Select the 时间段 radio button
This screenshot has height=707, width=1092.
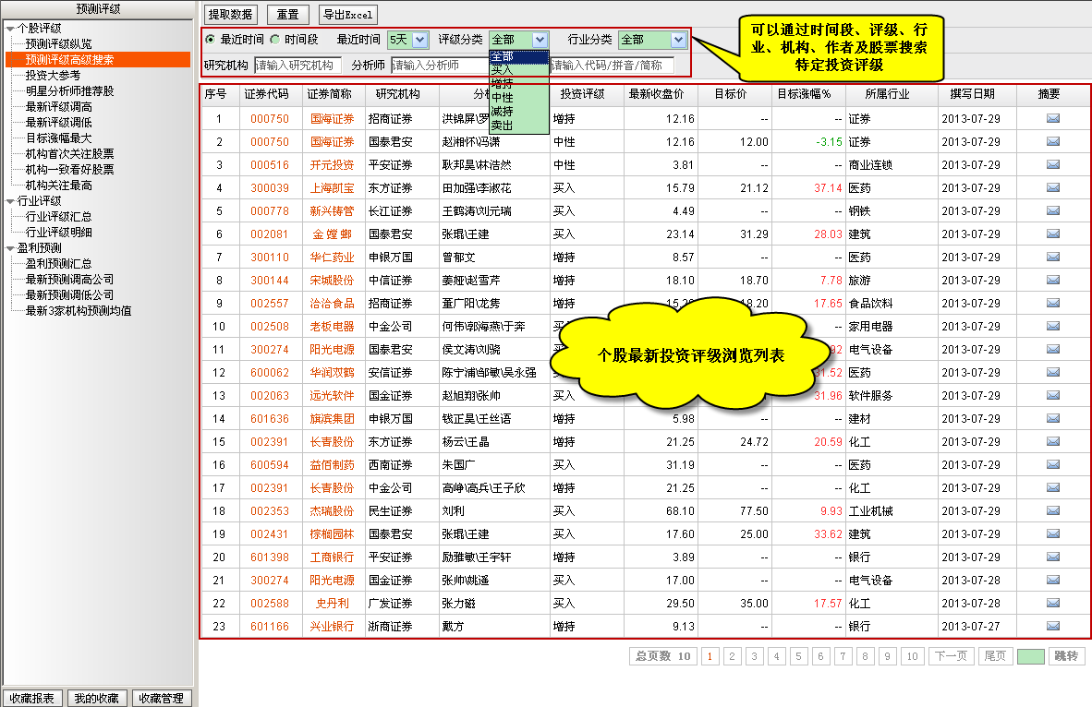[x=274, y=40]
